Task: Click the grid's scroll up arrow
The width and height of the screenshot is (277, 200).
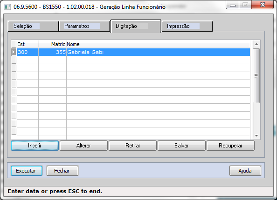Action: click(x=256, y=44)
